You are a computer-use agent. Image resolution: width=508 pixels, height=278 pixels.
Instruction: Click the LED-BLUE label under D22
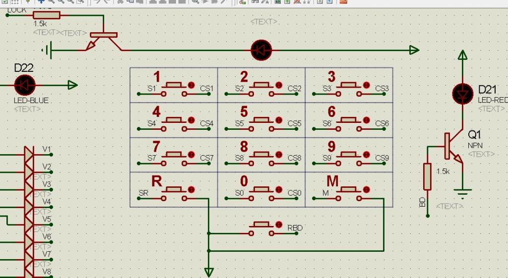[31, 100]
